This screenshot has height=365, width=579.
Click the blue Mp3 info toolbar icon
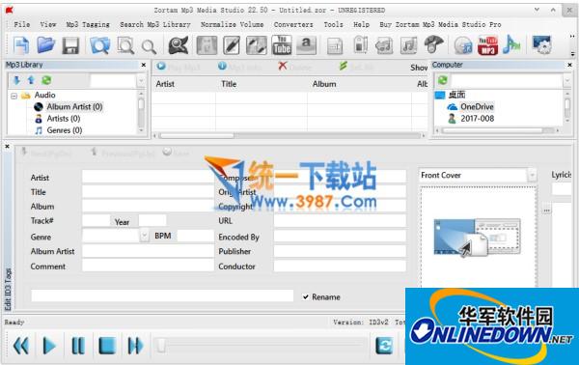pos(222,66)
